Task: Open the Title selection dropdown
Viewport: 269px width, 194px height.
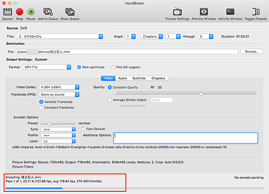Action: [59, 36]
